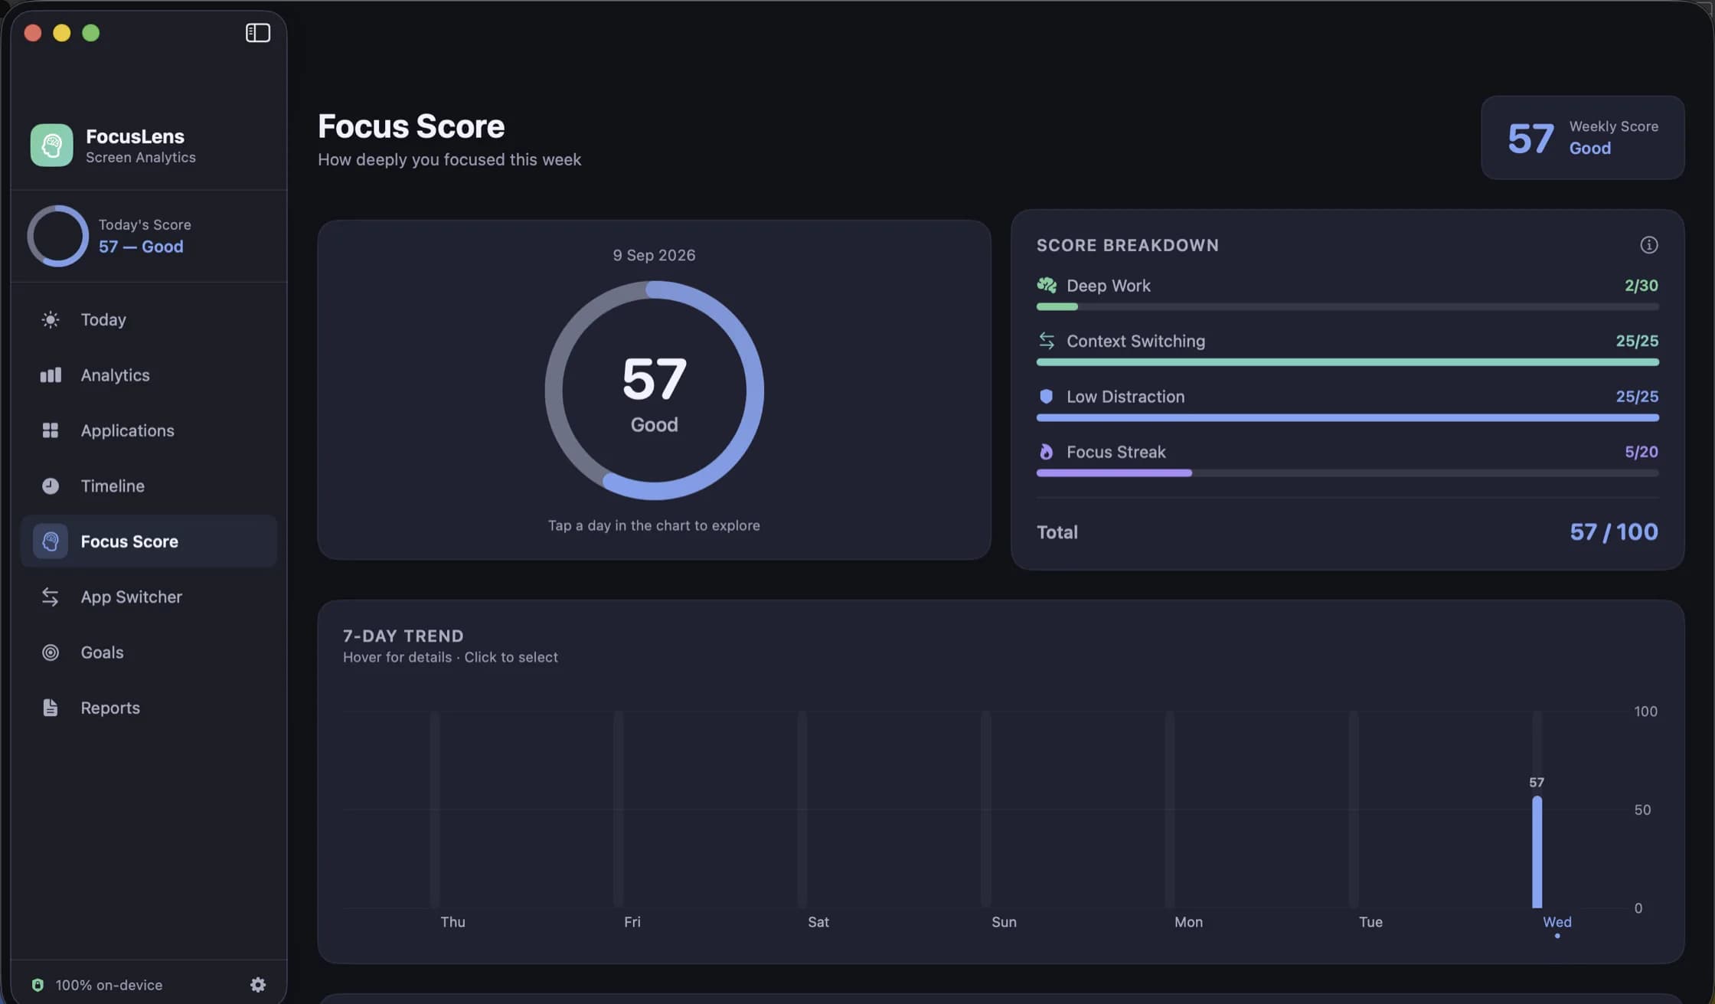Switch to the Timeline view
This screenshot has width=1715, height=1004.
149,486
